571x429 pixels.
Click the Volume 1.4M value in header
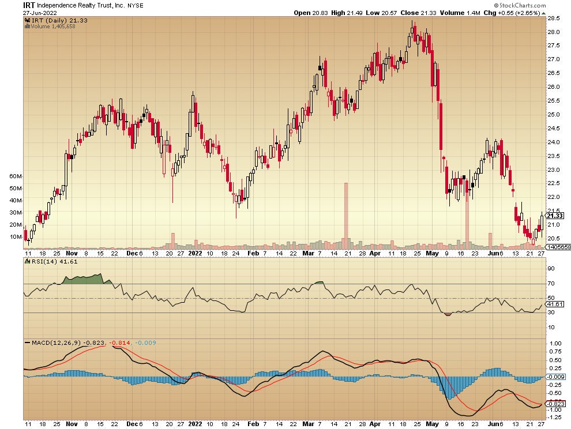tap(460, 13)
